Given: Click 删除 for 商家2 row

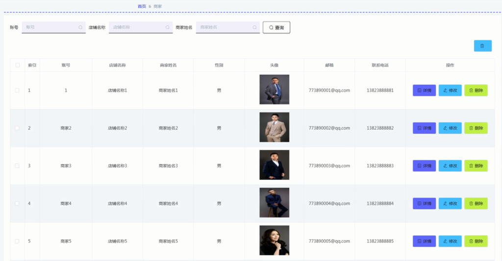Looking at the screenshot, I should 476,128.
